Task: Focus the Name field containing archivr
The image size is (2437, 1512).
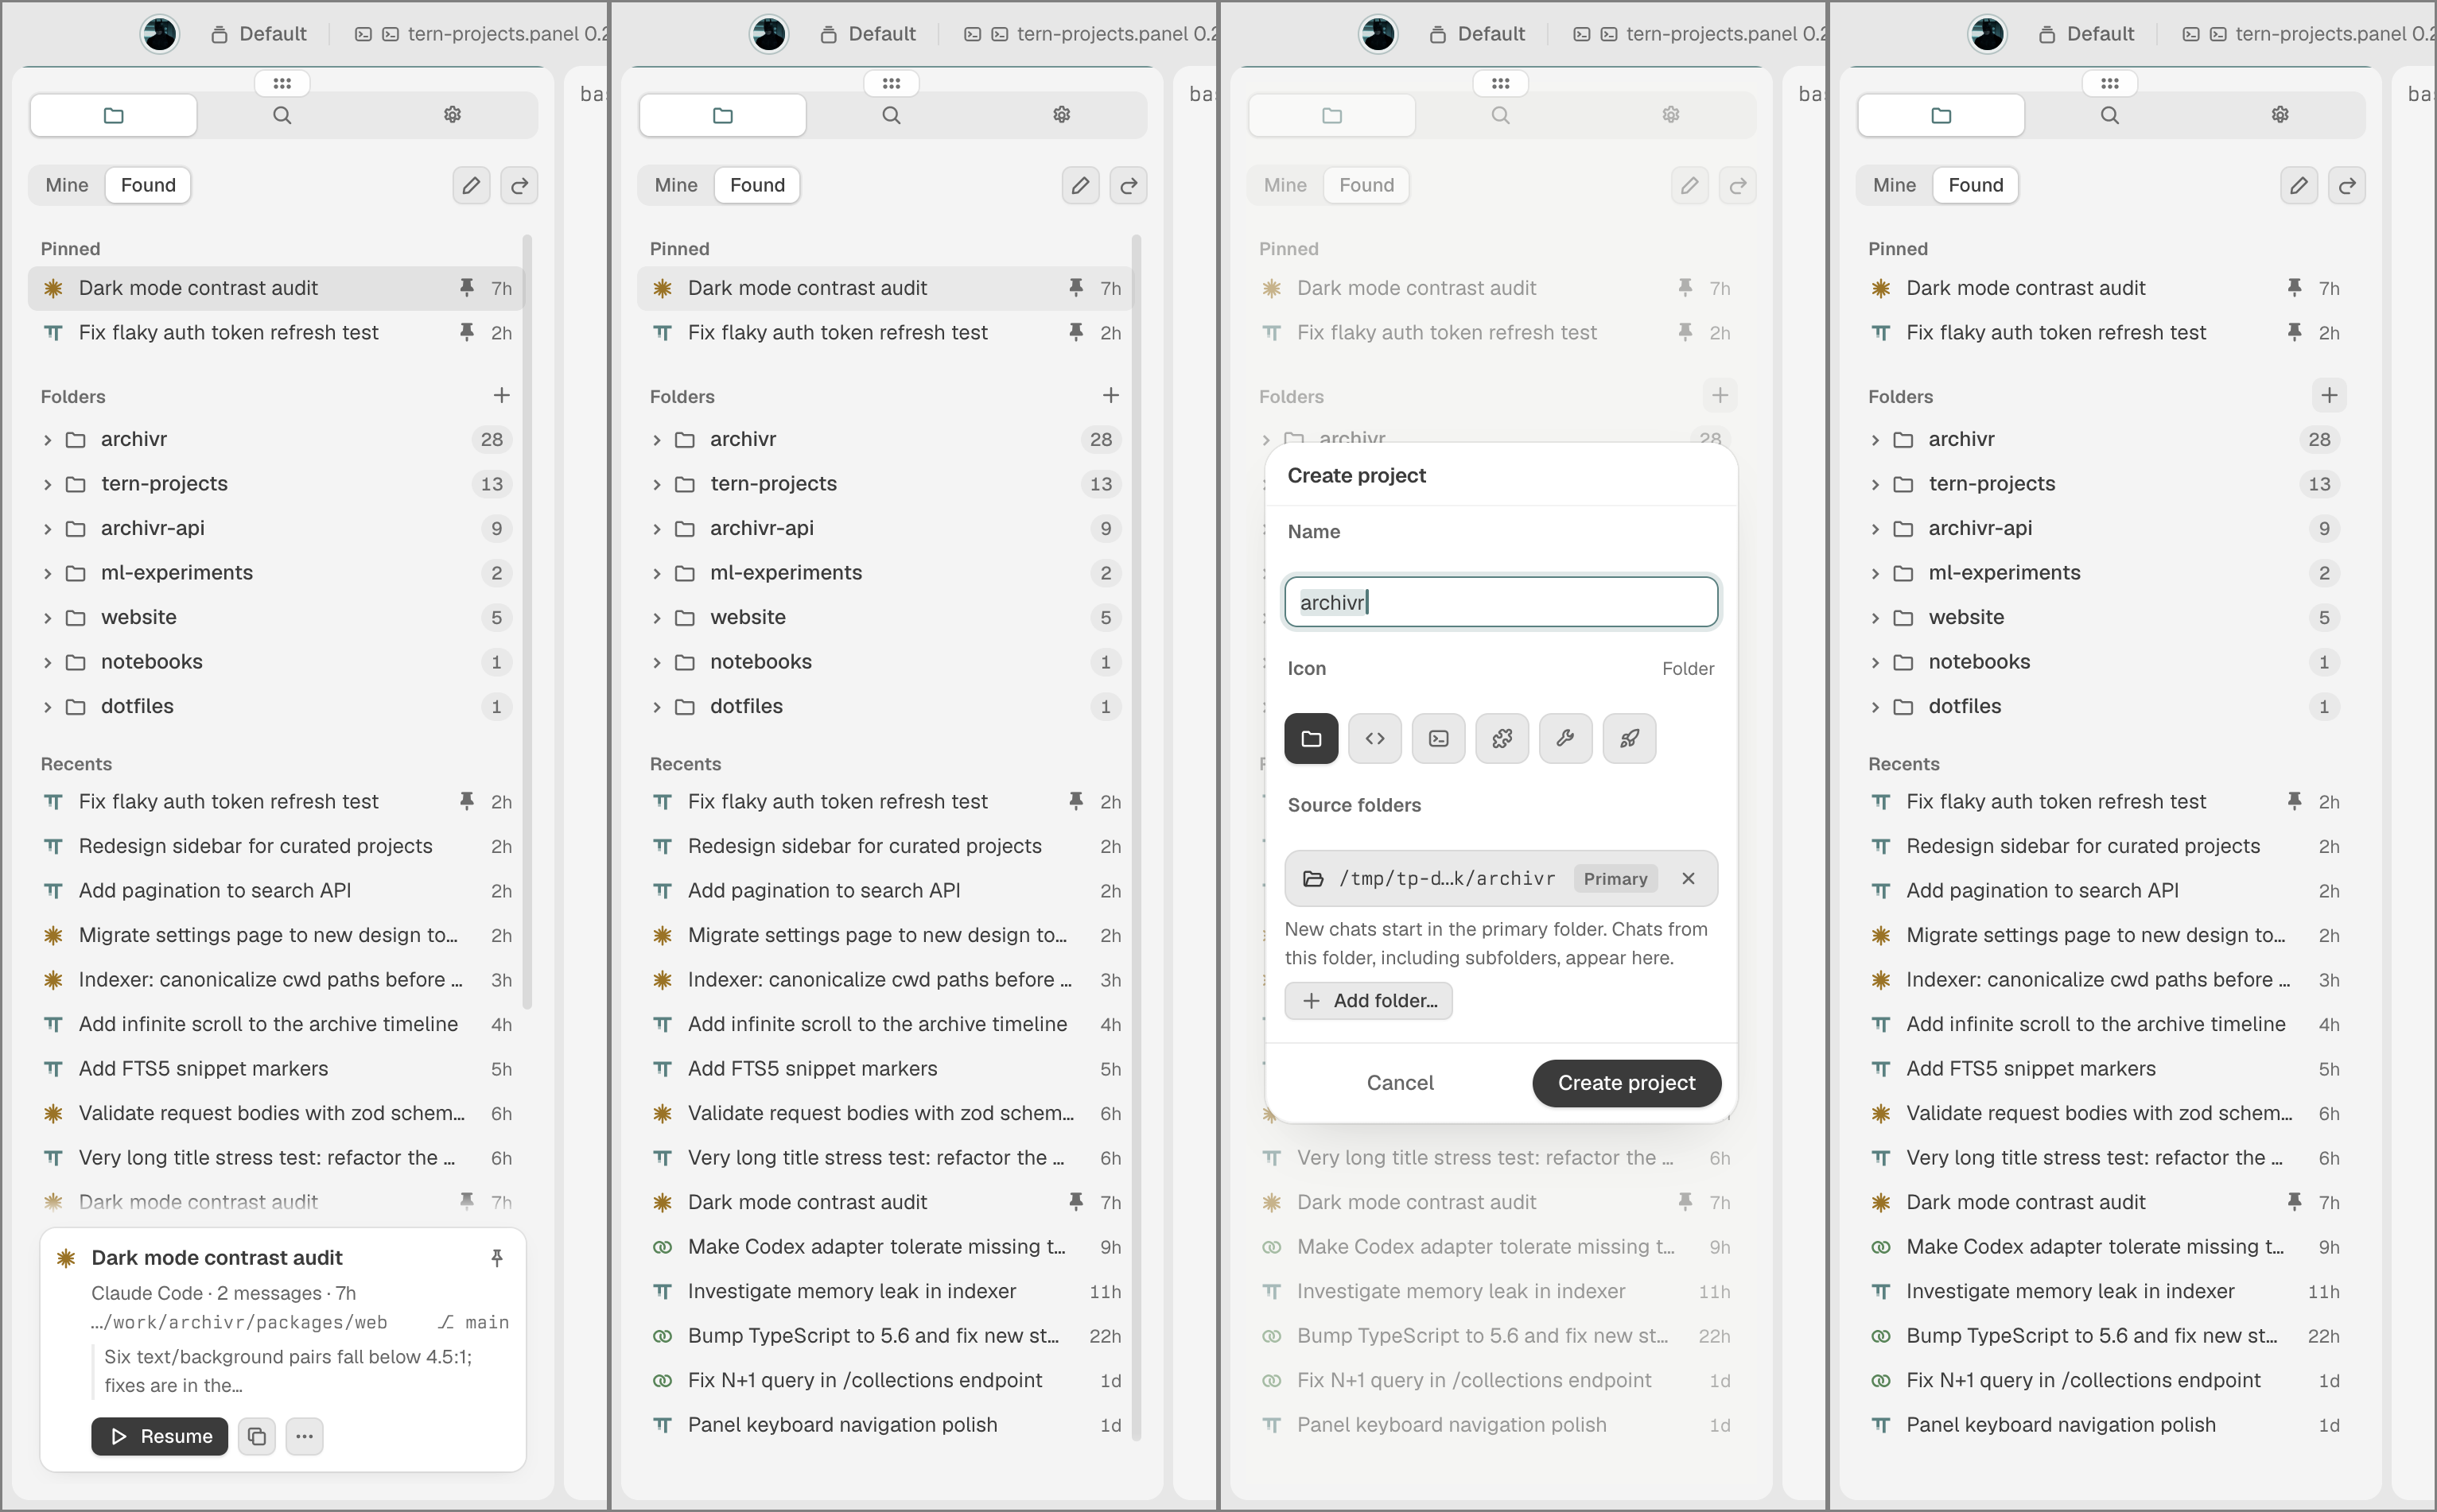Action: pyautogui.click(x=1501, y=602)
